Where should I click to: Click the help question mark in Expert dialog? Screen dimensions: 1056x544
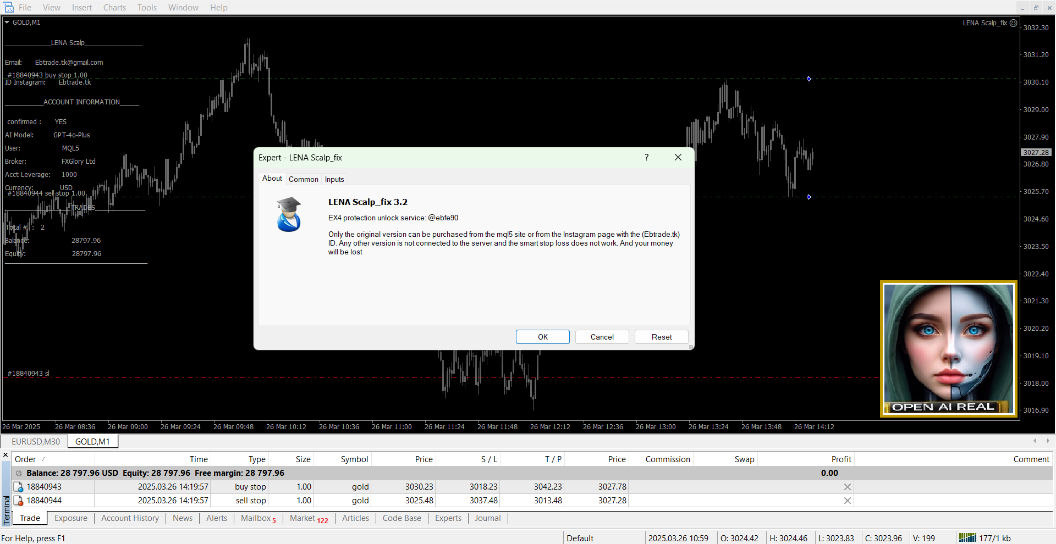647,157
